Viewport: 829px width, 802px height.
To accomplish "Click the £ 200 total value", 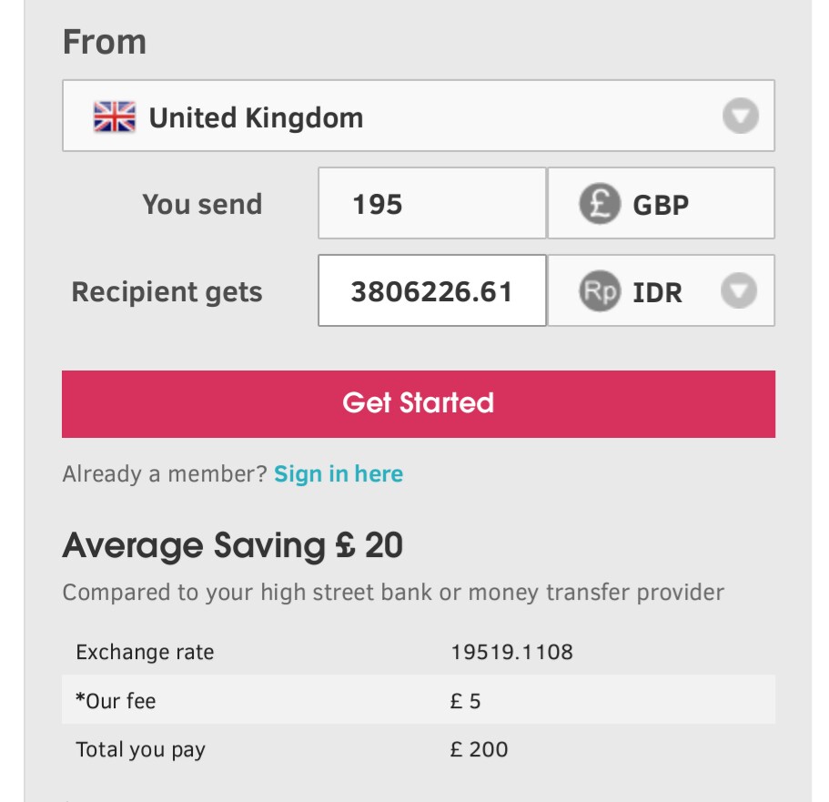I will coord(480,750).
